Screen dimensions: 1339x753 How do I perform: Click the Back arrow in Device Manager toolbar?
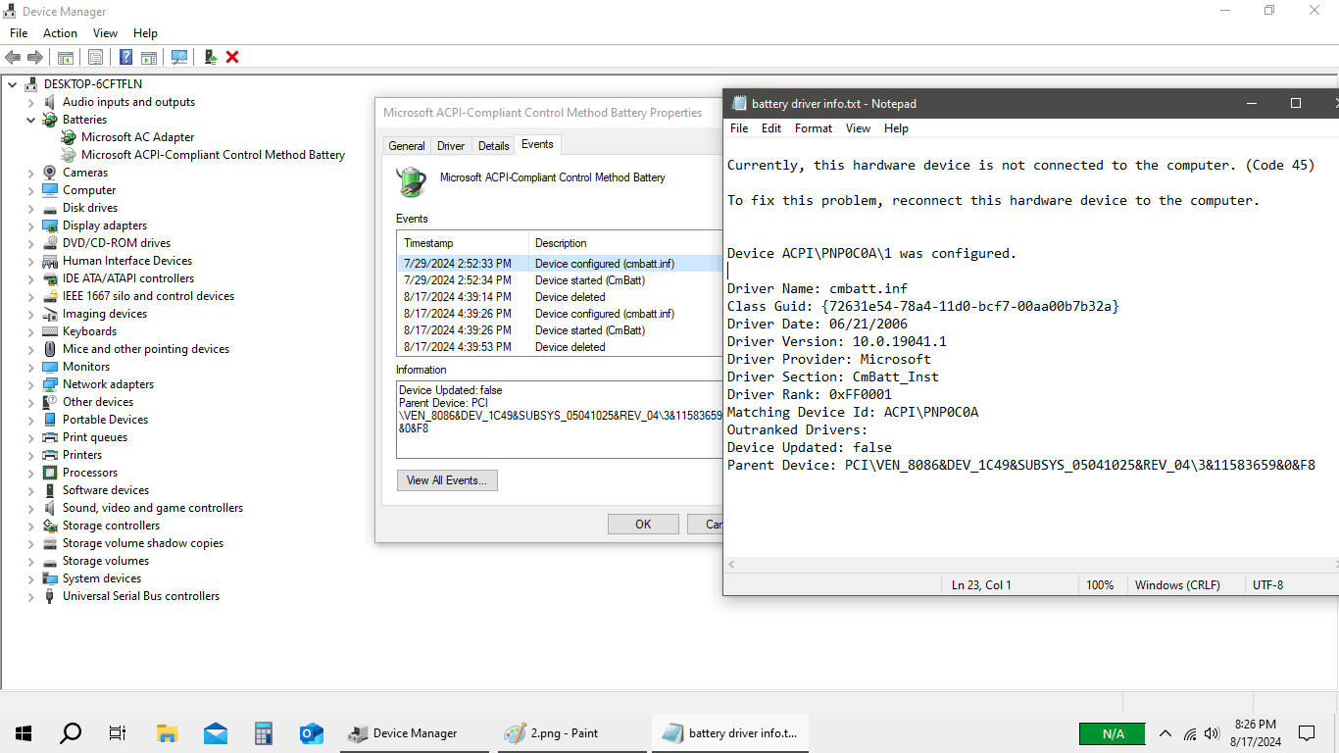13,57
